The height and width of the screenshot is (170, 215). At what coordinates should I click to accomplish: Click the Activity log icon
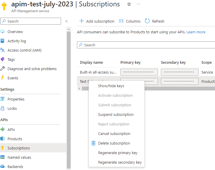click(3, 41)
